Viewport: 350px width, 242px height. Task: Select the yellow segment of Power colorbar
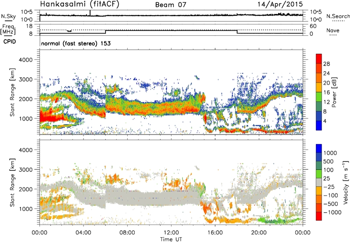click(x=319, y=87)
